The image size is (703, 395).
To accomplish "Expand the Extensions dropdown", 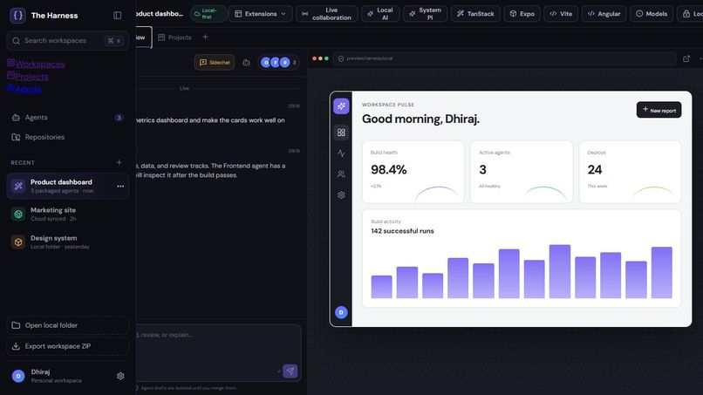I will 260,14.
